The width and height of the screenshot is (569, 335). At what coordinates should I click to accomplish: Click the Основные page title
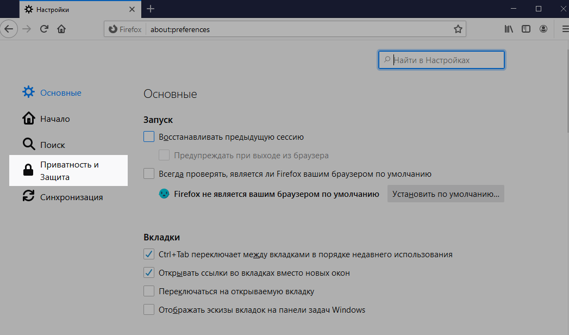point(170,94)
